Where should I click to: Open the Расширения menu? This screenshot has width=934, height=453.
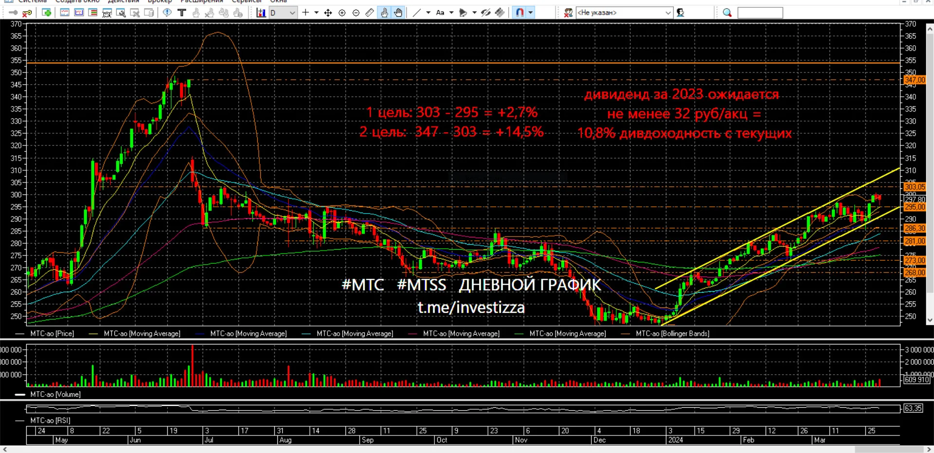202,1
